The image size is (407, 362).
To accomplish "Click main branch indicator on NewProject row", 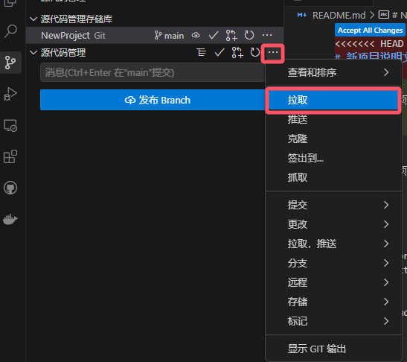I will pyautogui.click(x=169, y=35).
